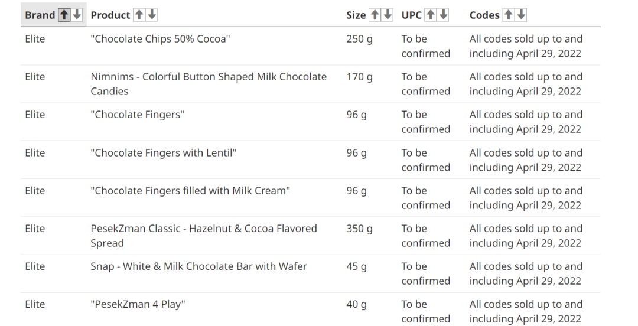This screenshot has height=326, width=638.
Task: Sort Size column descending
Action: [388, 15]
